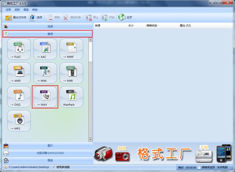This screenshot has height=172, width=235.
Task: Expand the ROM Device\DVD\CD\ISO panel
Action: (48, 153)
